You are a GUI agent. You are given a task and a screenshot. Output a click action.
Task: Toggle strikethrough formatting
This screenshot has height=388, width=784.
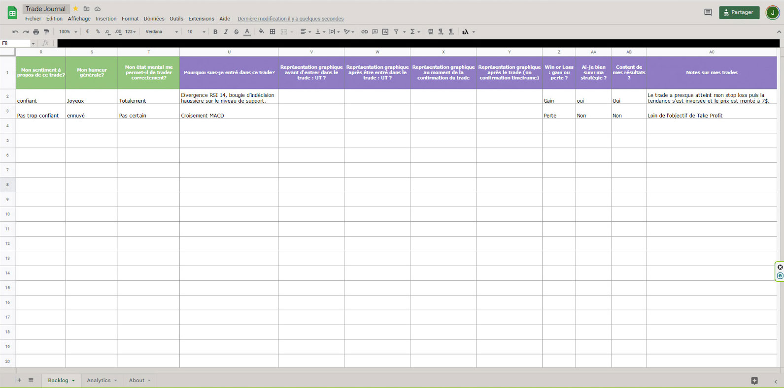point(237,31)
